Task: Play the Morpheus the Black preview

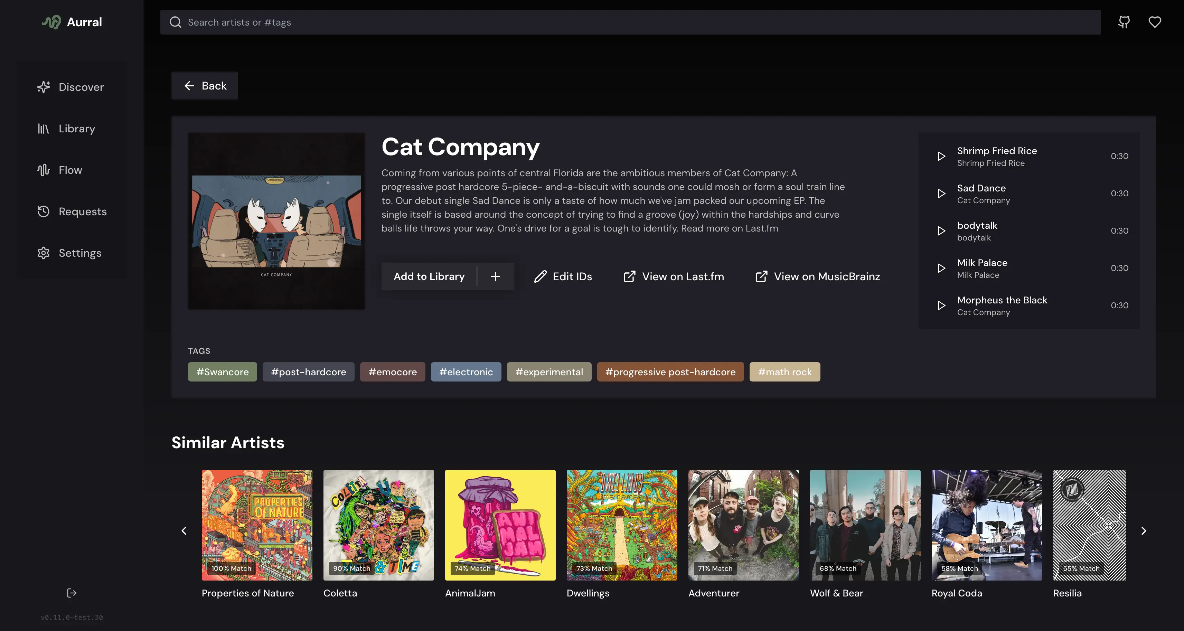Action: [x=941, y=305]
